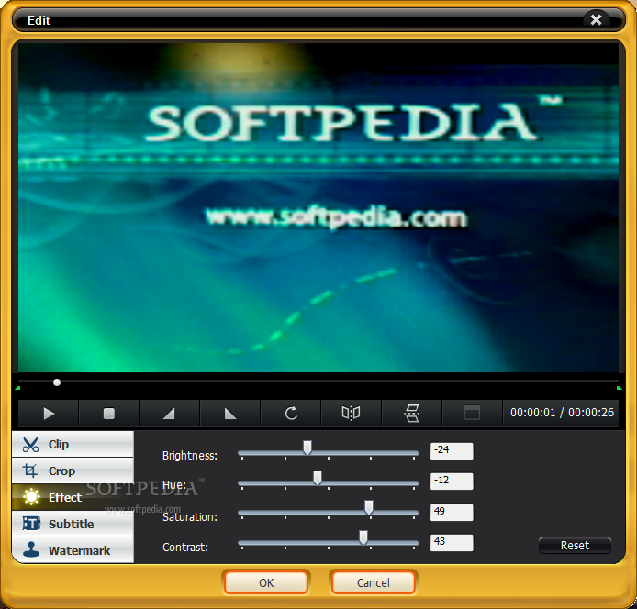Click the film icon beside Subtitle
This screenshot has height=609, width=637.
[31, 524]
